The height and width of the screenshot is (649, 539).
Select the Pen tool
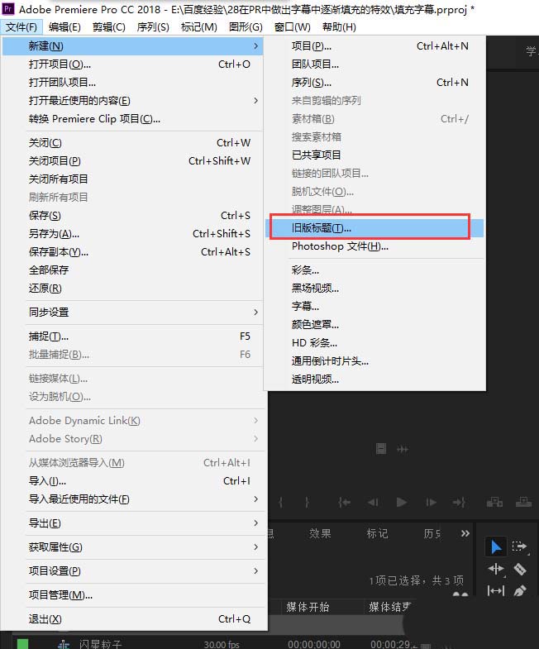(x=519, y=590)
